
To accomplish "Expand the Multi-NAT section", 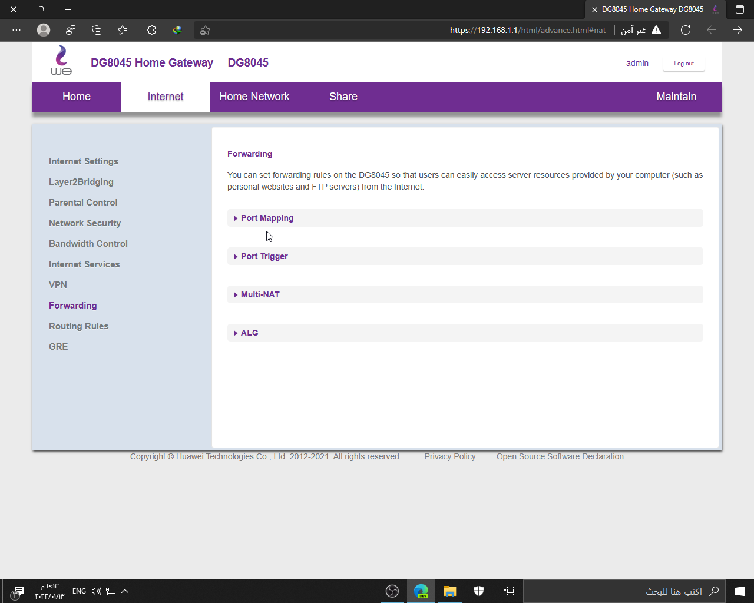I will click(260, 294).
